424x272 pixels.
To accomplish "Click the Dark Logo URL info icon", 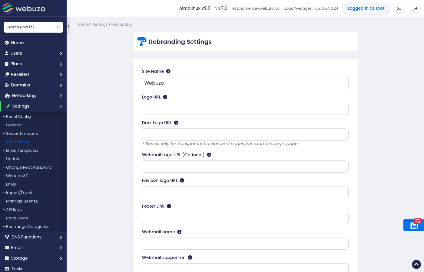I will [x=176, y=123].
